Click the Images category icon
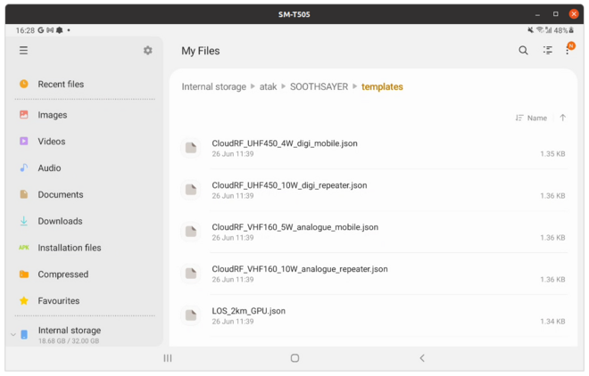Screen dimensions: 589x376 [24, 115]
